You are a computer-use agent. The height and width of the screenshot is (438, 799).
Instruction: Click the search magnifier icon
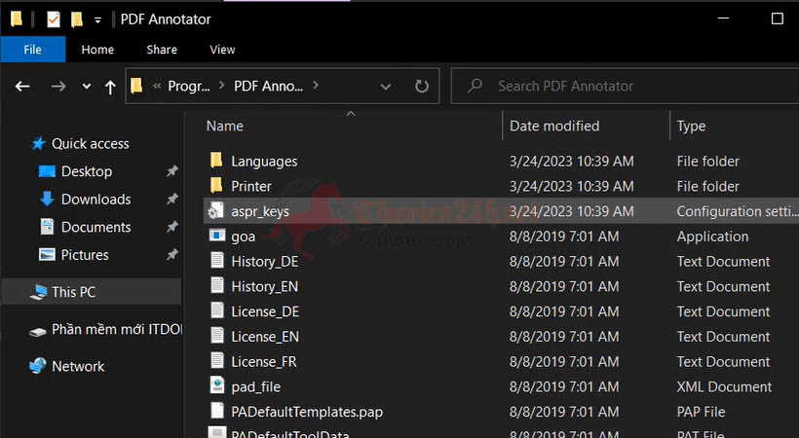[x=475, y=86]
